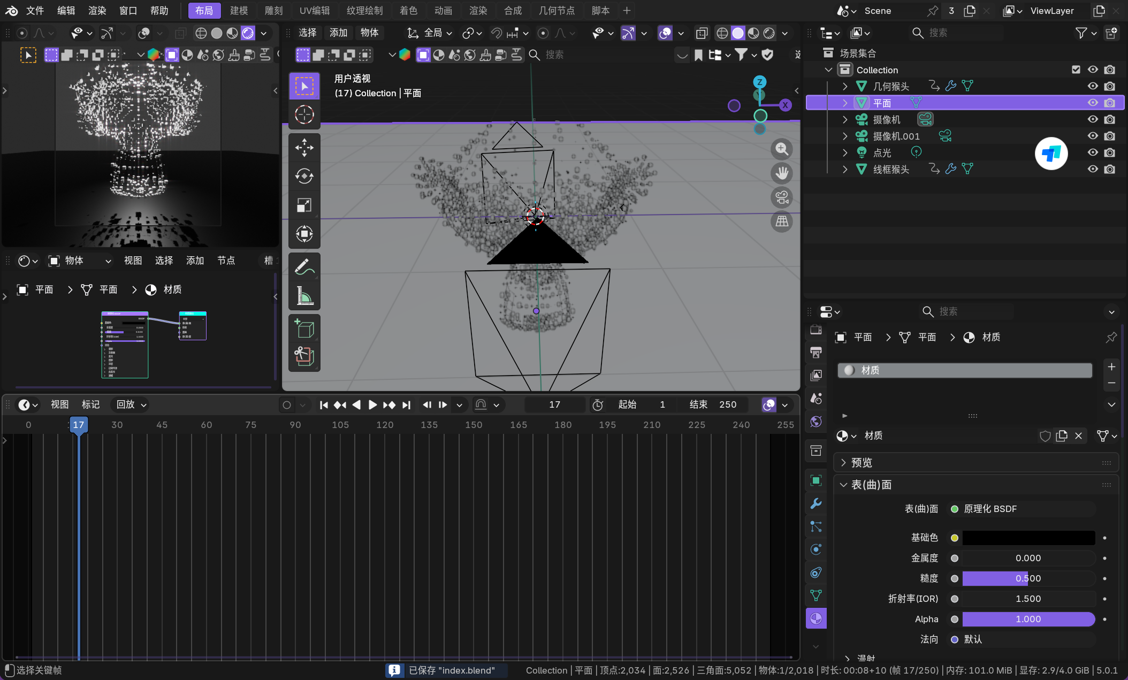Open the 渲染 menu in top bar
The image size is (1128, 680).
coord(97,11)
